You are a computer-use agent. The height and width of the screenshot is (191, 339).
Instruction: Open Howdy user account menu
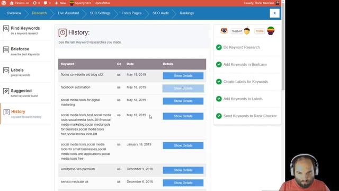pyautogui.click(x=259, y=3)
